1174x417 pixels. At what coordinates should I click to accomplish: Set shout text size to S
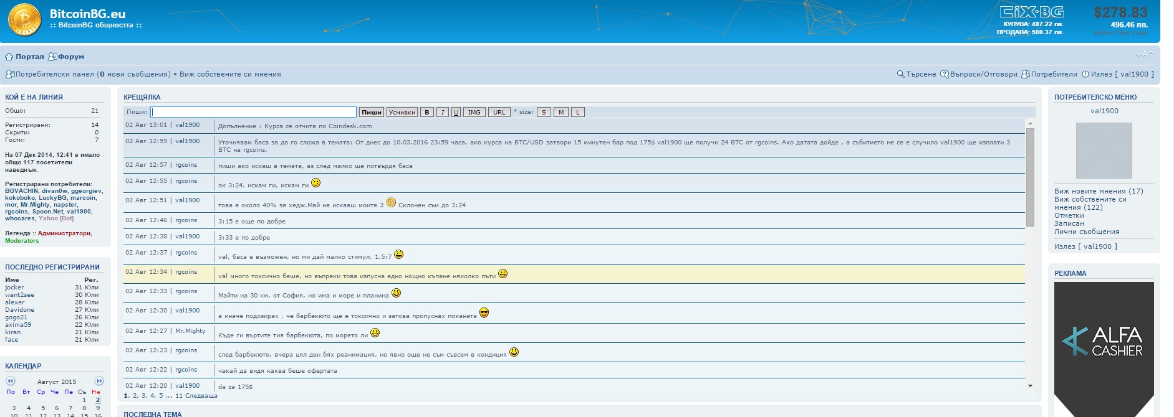pyautogui.click(x=544, y=112)
